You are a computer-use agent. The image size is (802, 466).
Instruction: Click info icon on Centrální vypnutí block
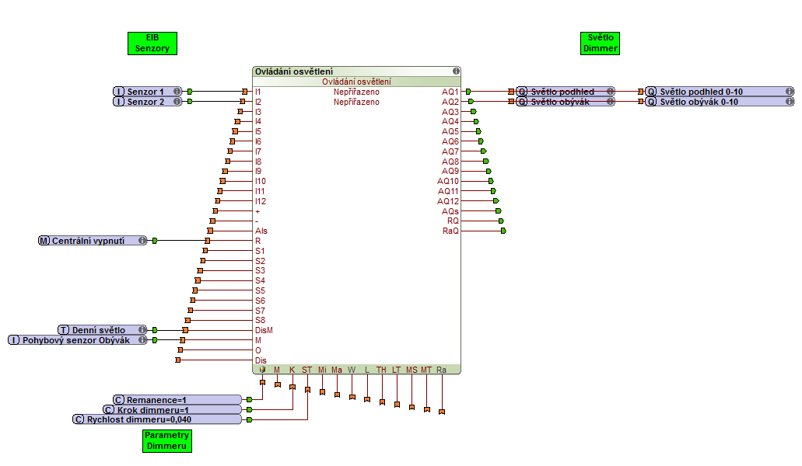142,241
